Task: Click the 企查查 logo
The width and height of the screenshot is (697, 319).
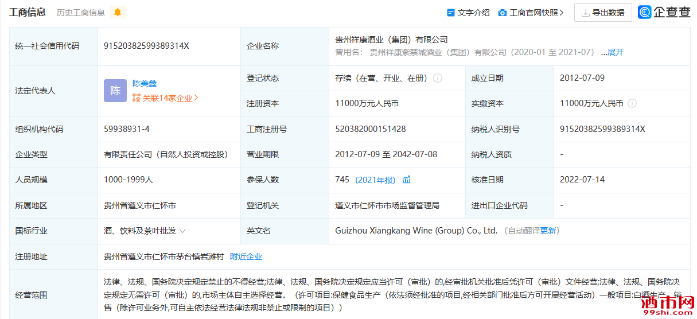Action: coord(664,13)
